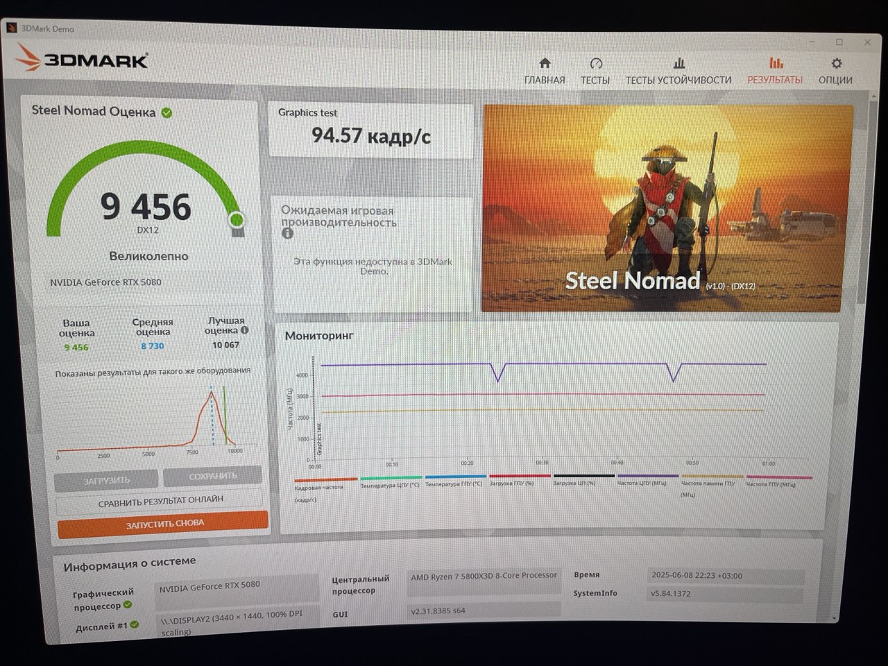
Task: Toggle the Температура ГПУ legend series
Action: pos(454,481)
